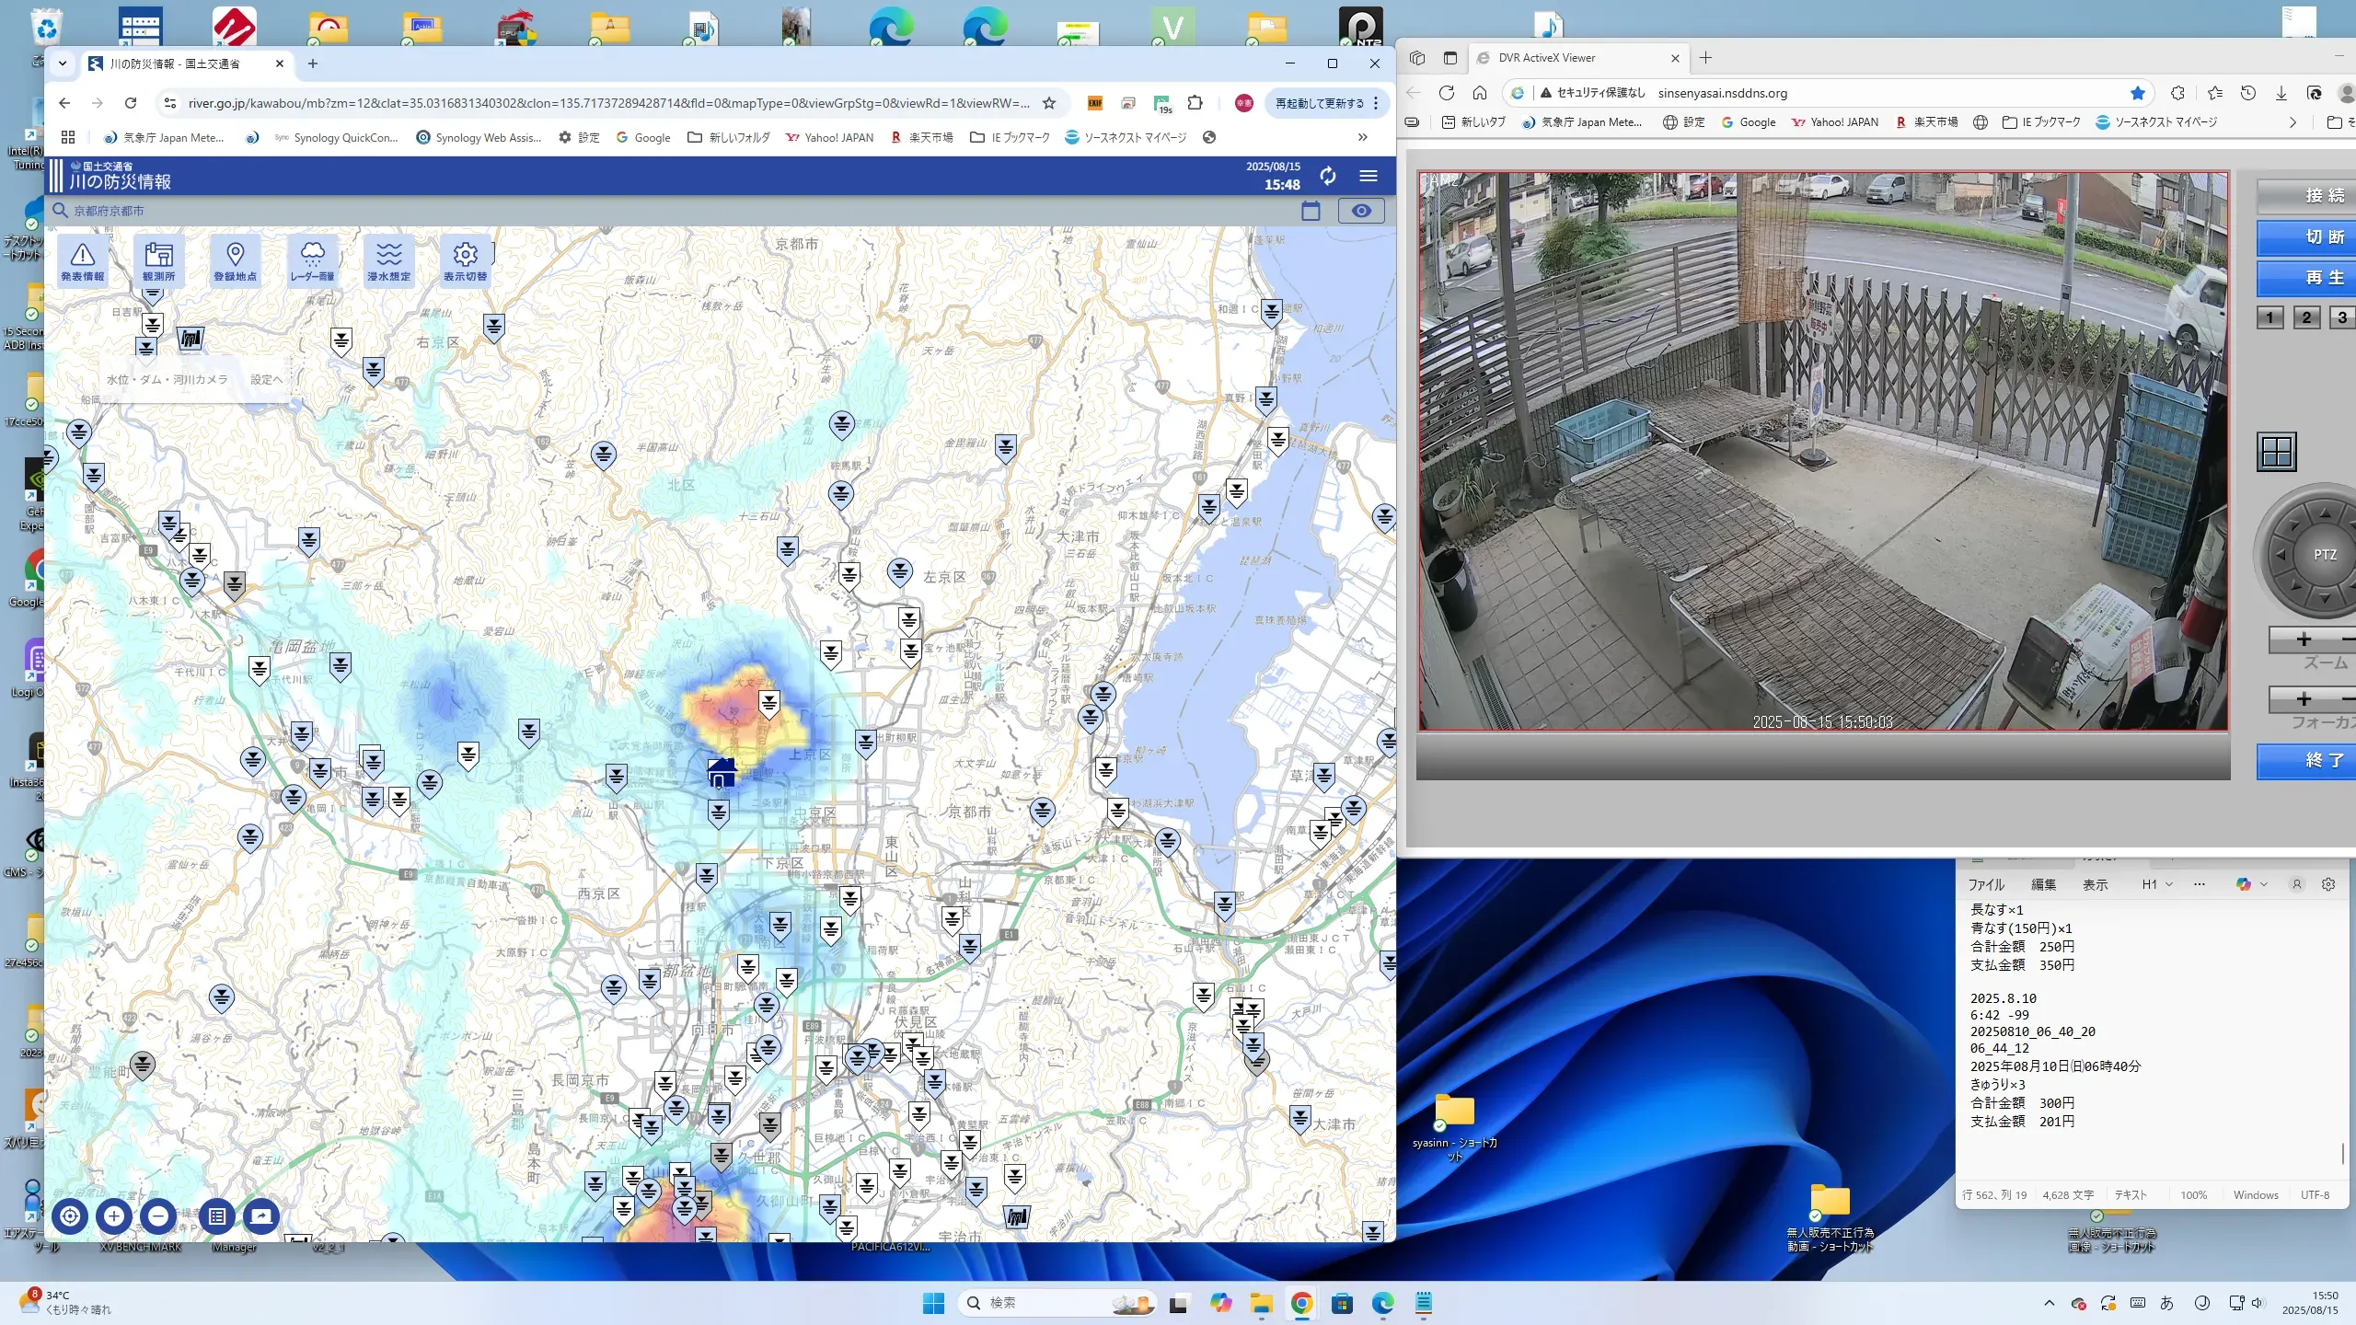Open the hamburger menu in 川の防災情報
The height and width of the screenshot is (1325, 2356).
(x=1369, y=176)
